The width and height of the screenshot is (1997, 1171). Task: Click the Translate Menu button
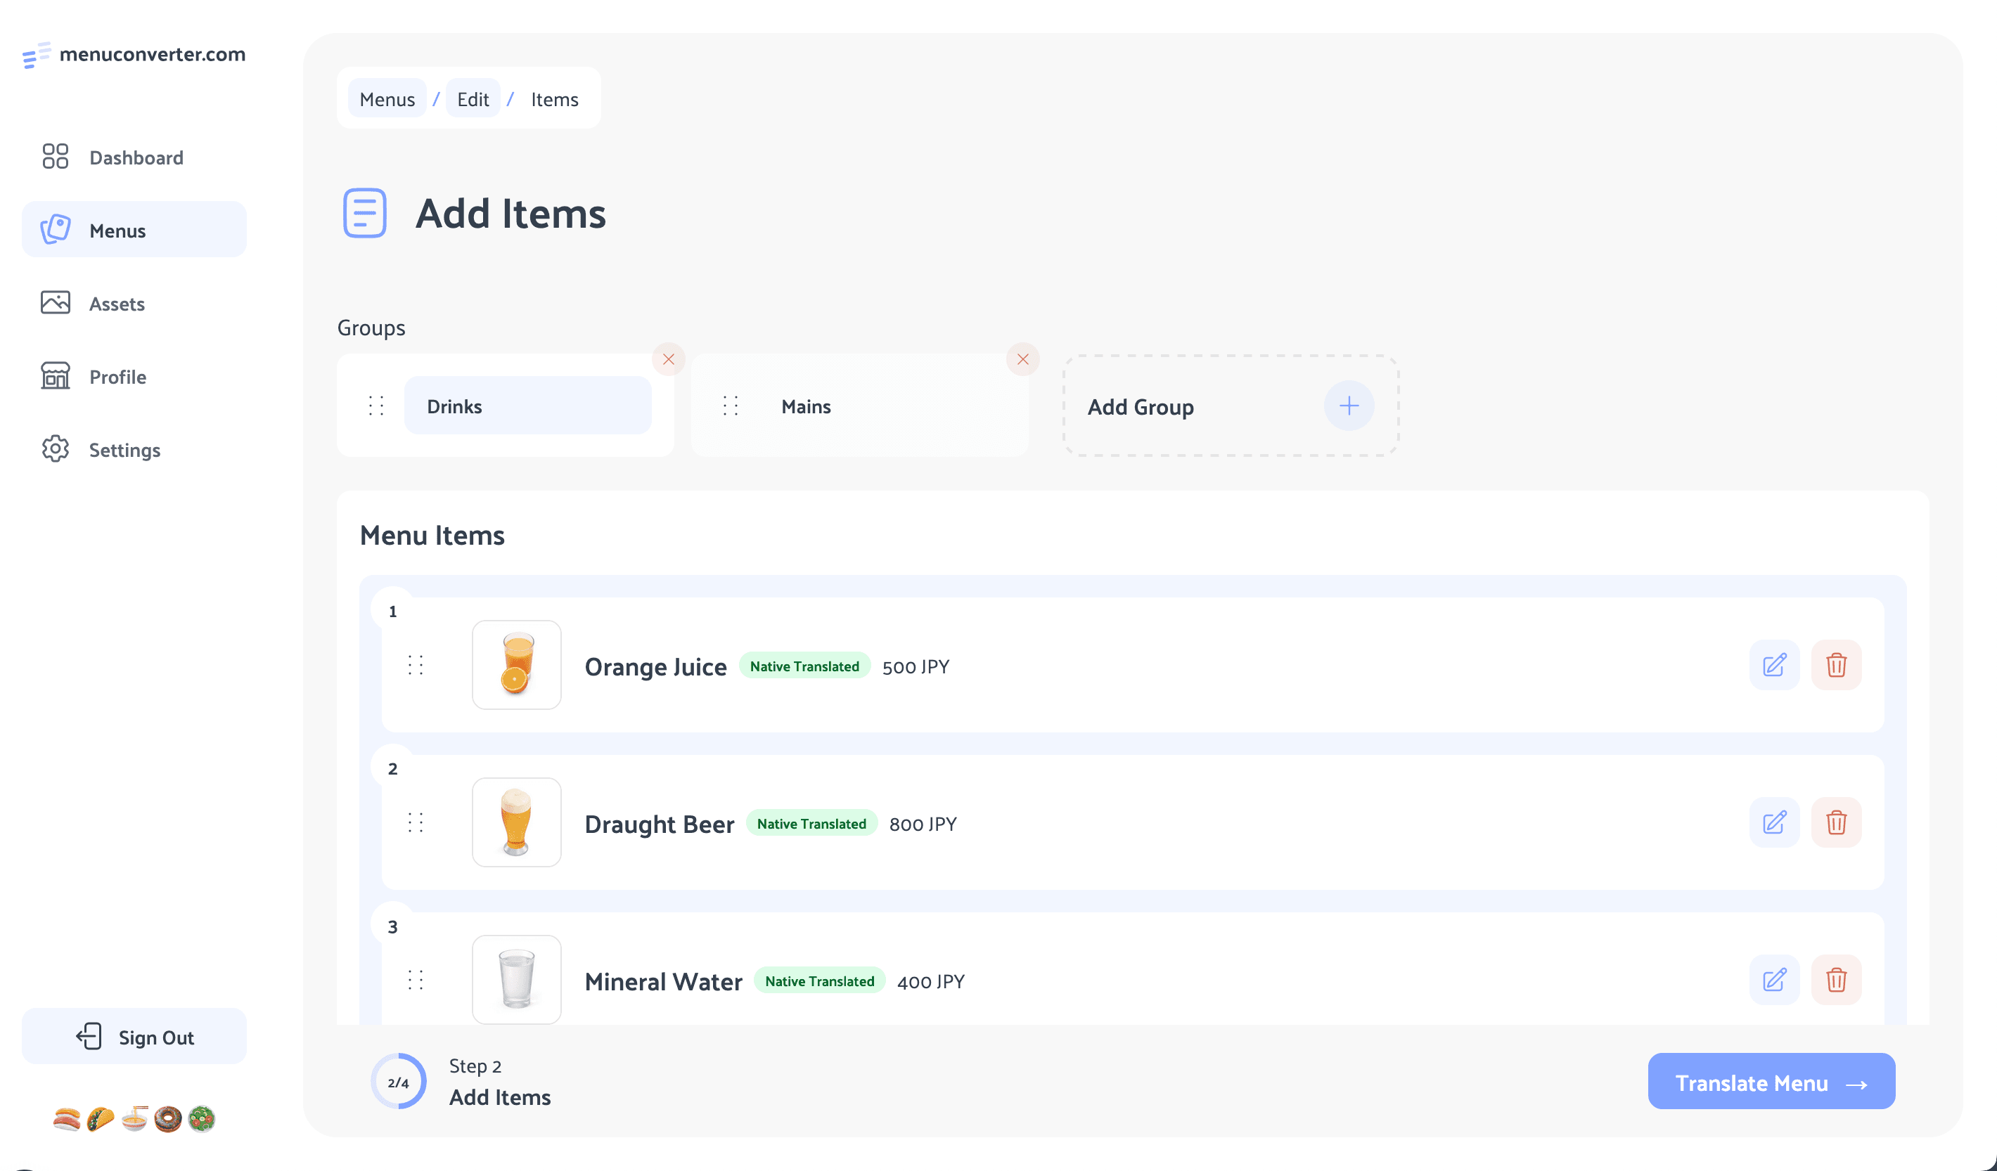pyautogui.click(x=1771, y=1082)
